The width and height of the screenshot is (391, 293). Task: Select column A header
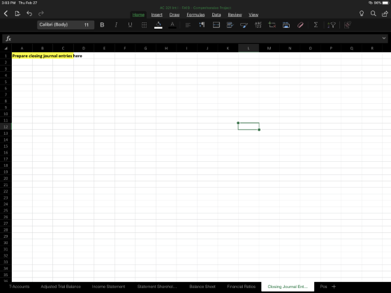22,48
